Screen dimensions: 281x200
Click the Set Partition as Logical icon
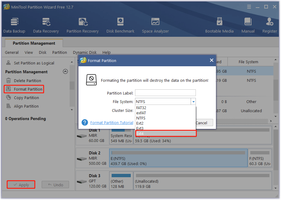click(9, 63)
